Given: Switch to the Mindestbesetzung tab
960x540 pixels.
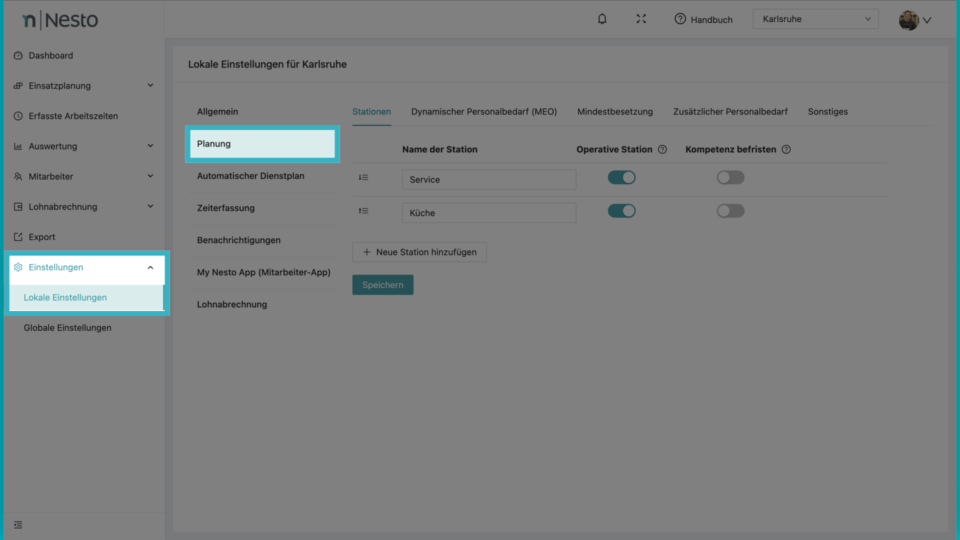Looking at the screenshot, I should point(615,111).
